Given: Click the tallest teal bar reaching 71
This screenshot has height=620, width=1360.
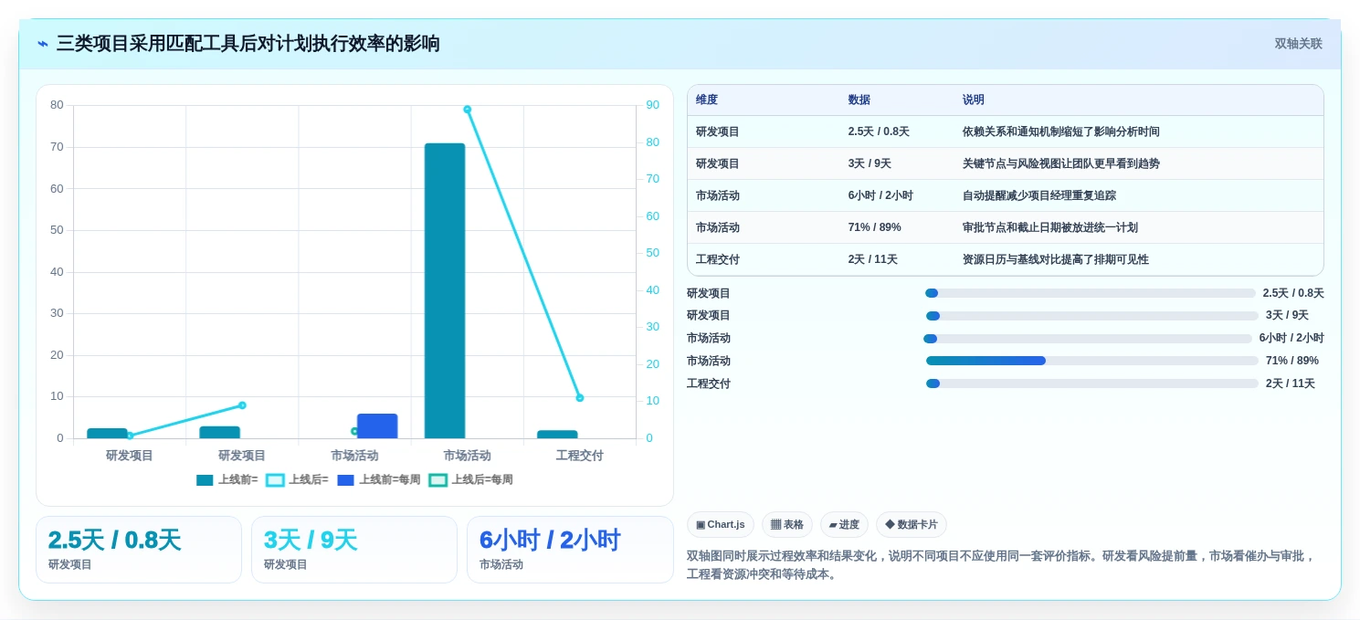Looking at the screenshot, I should point(445,290).
